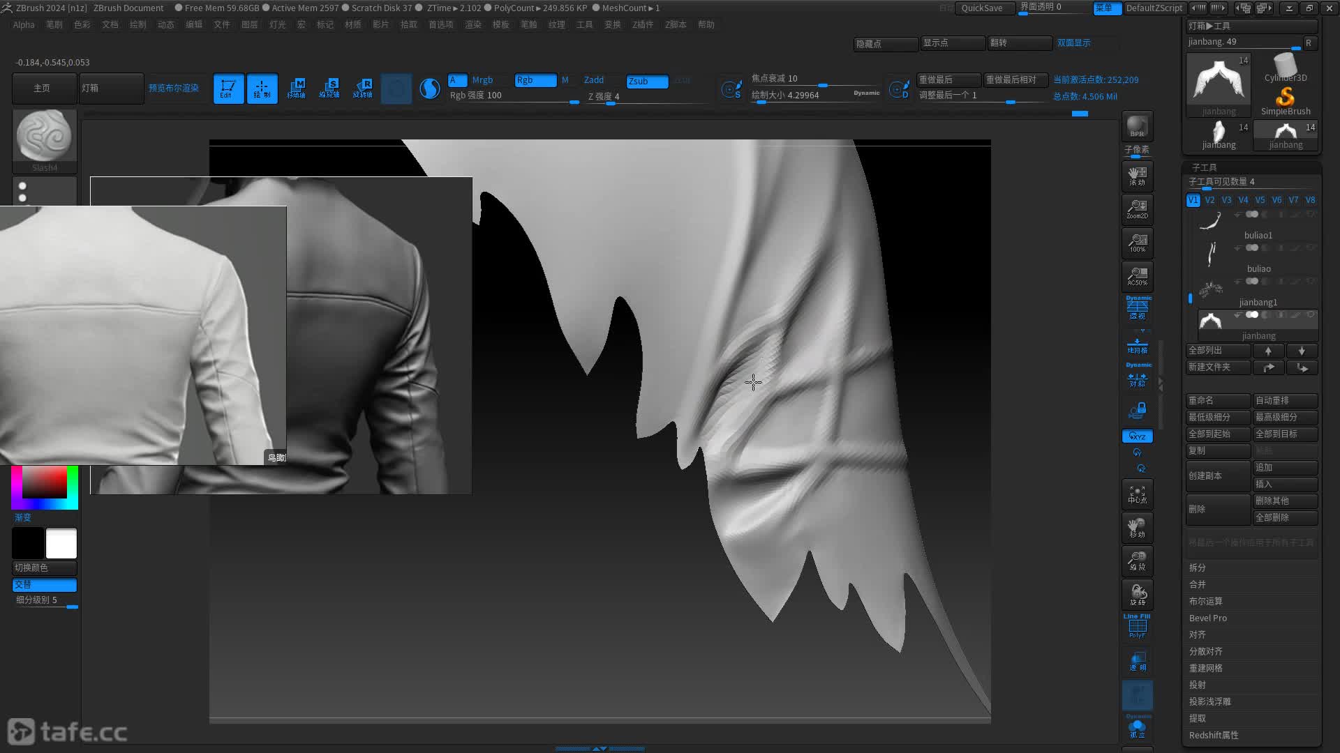Open the Z插件 (ZPlugin) menu
Viewport: 1340px width, 753px height.
pyautogui.click(x=642, y=24)
